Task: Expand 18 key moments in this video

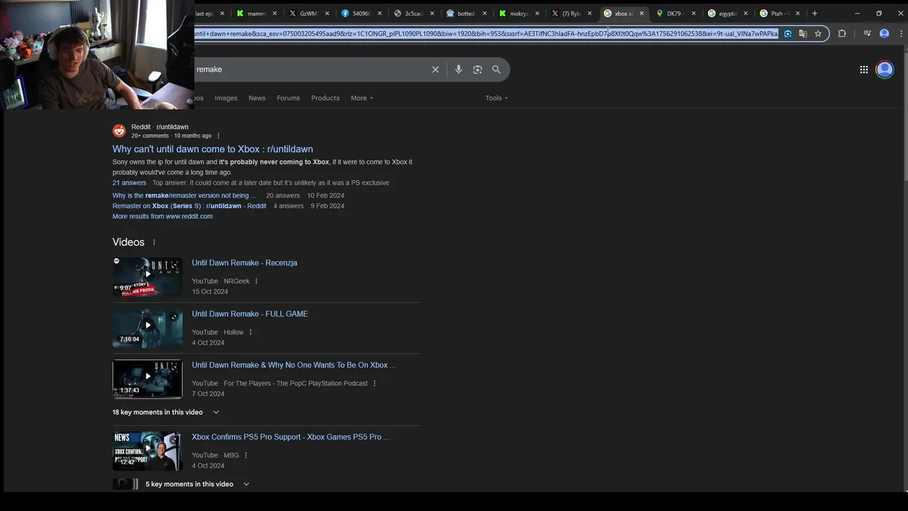Action: coord(166,412)
